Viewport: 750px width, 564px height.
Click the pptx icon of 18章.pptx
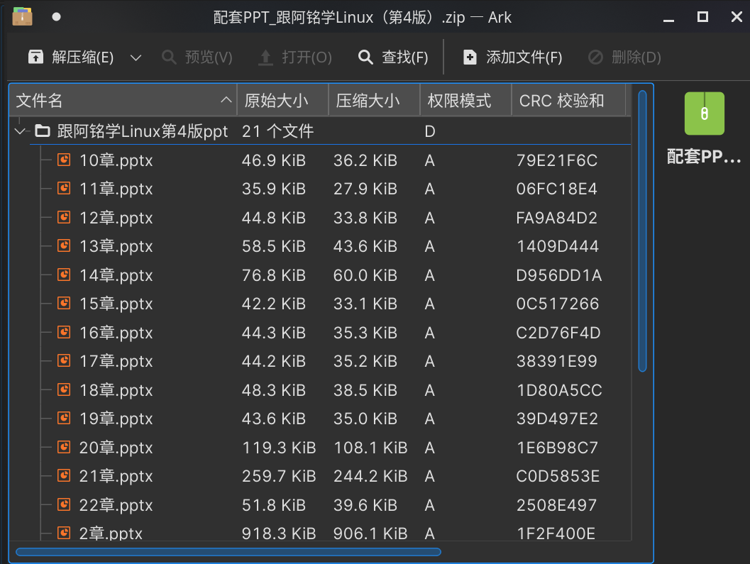[x=64, y=389]
